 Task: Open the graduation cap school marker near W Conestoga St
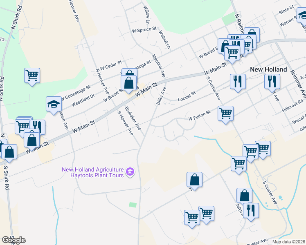[x=54, y=105]
